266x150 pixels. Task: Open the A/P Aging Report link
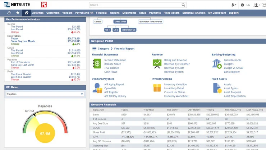tap(114, 85)
